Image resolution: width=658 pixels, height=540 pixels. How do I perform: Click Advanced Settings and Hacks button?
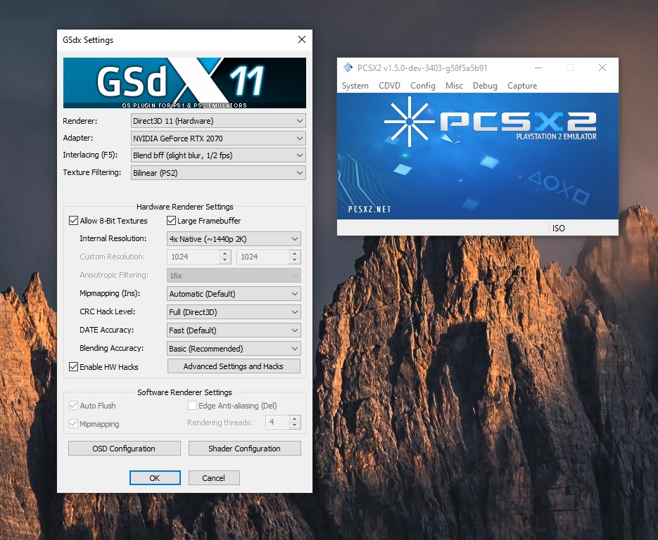(x=234, y=366)
